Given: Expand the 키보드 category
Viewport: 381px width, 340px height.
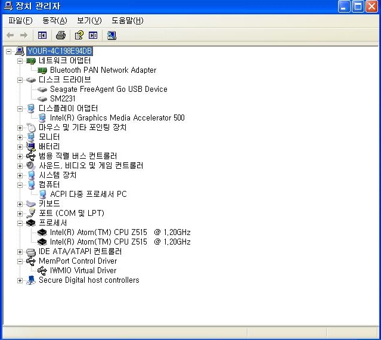Looking at the screenshot, I should [x=20, y=205].
